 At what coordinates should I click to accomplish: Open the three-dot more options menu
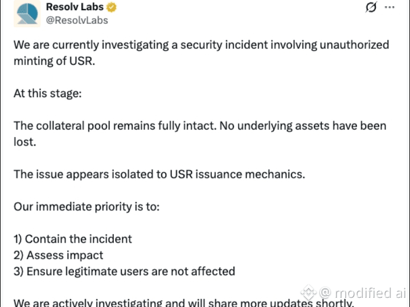click(x=389, y=7)
